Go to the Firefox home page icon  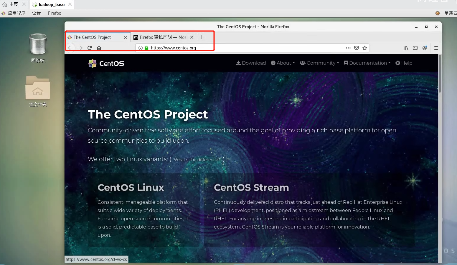99,48
